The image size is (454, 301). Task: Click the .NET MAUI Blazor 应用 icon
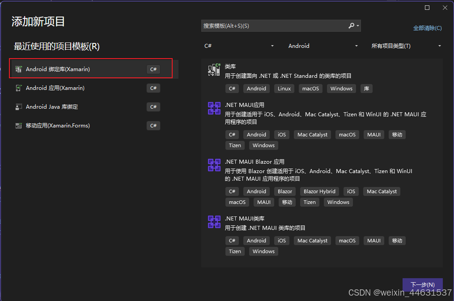[x=214, y=165]
